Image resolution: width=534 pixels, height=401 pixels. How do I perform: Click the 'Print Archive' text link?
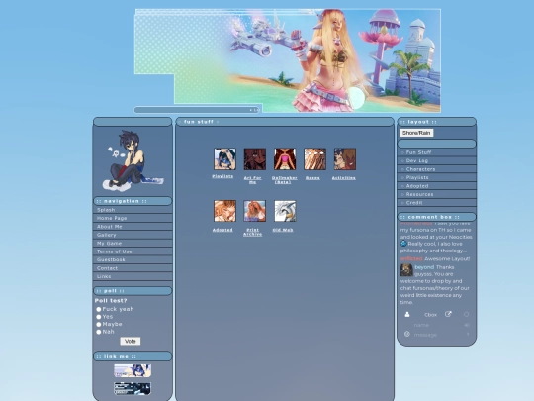click(253, 232)
